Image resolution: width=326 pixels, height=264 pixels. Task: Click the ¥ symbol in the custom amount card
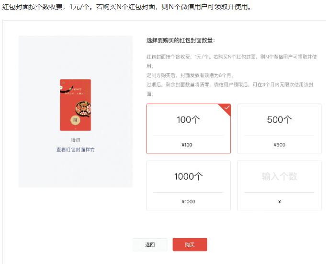tap(280, 201)
